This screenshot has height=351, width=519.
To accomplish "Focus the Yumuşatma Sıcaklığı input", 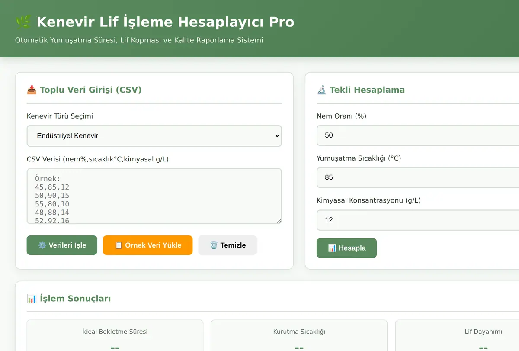I will click(x=418, y=177).
